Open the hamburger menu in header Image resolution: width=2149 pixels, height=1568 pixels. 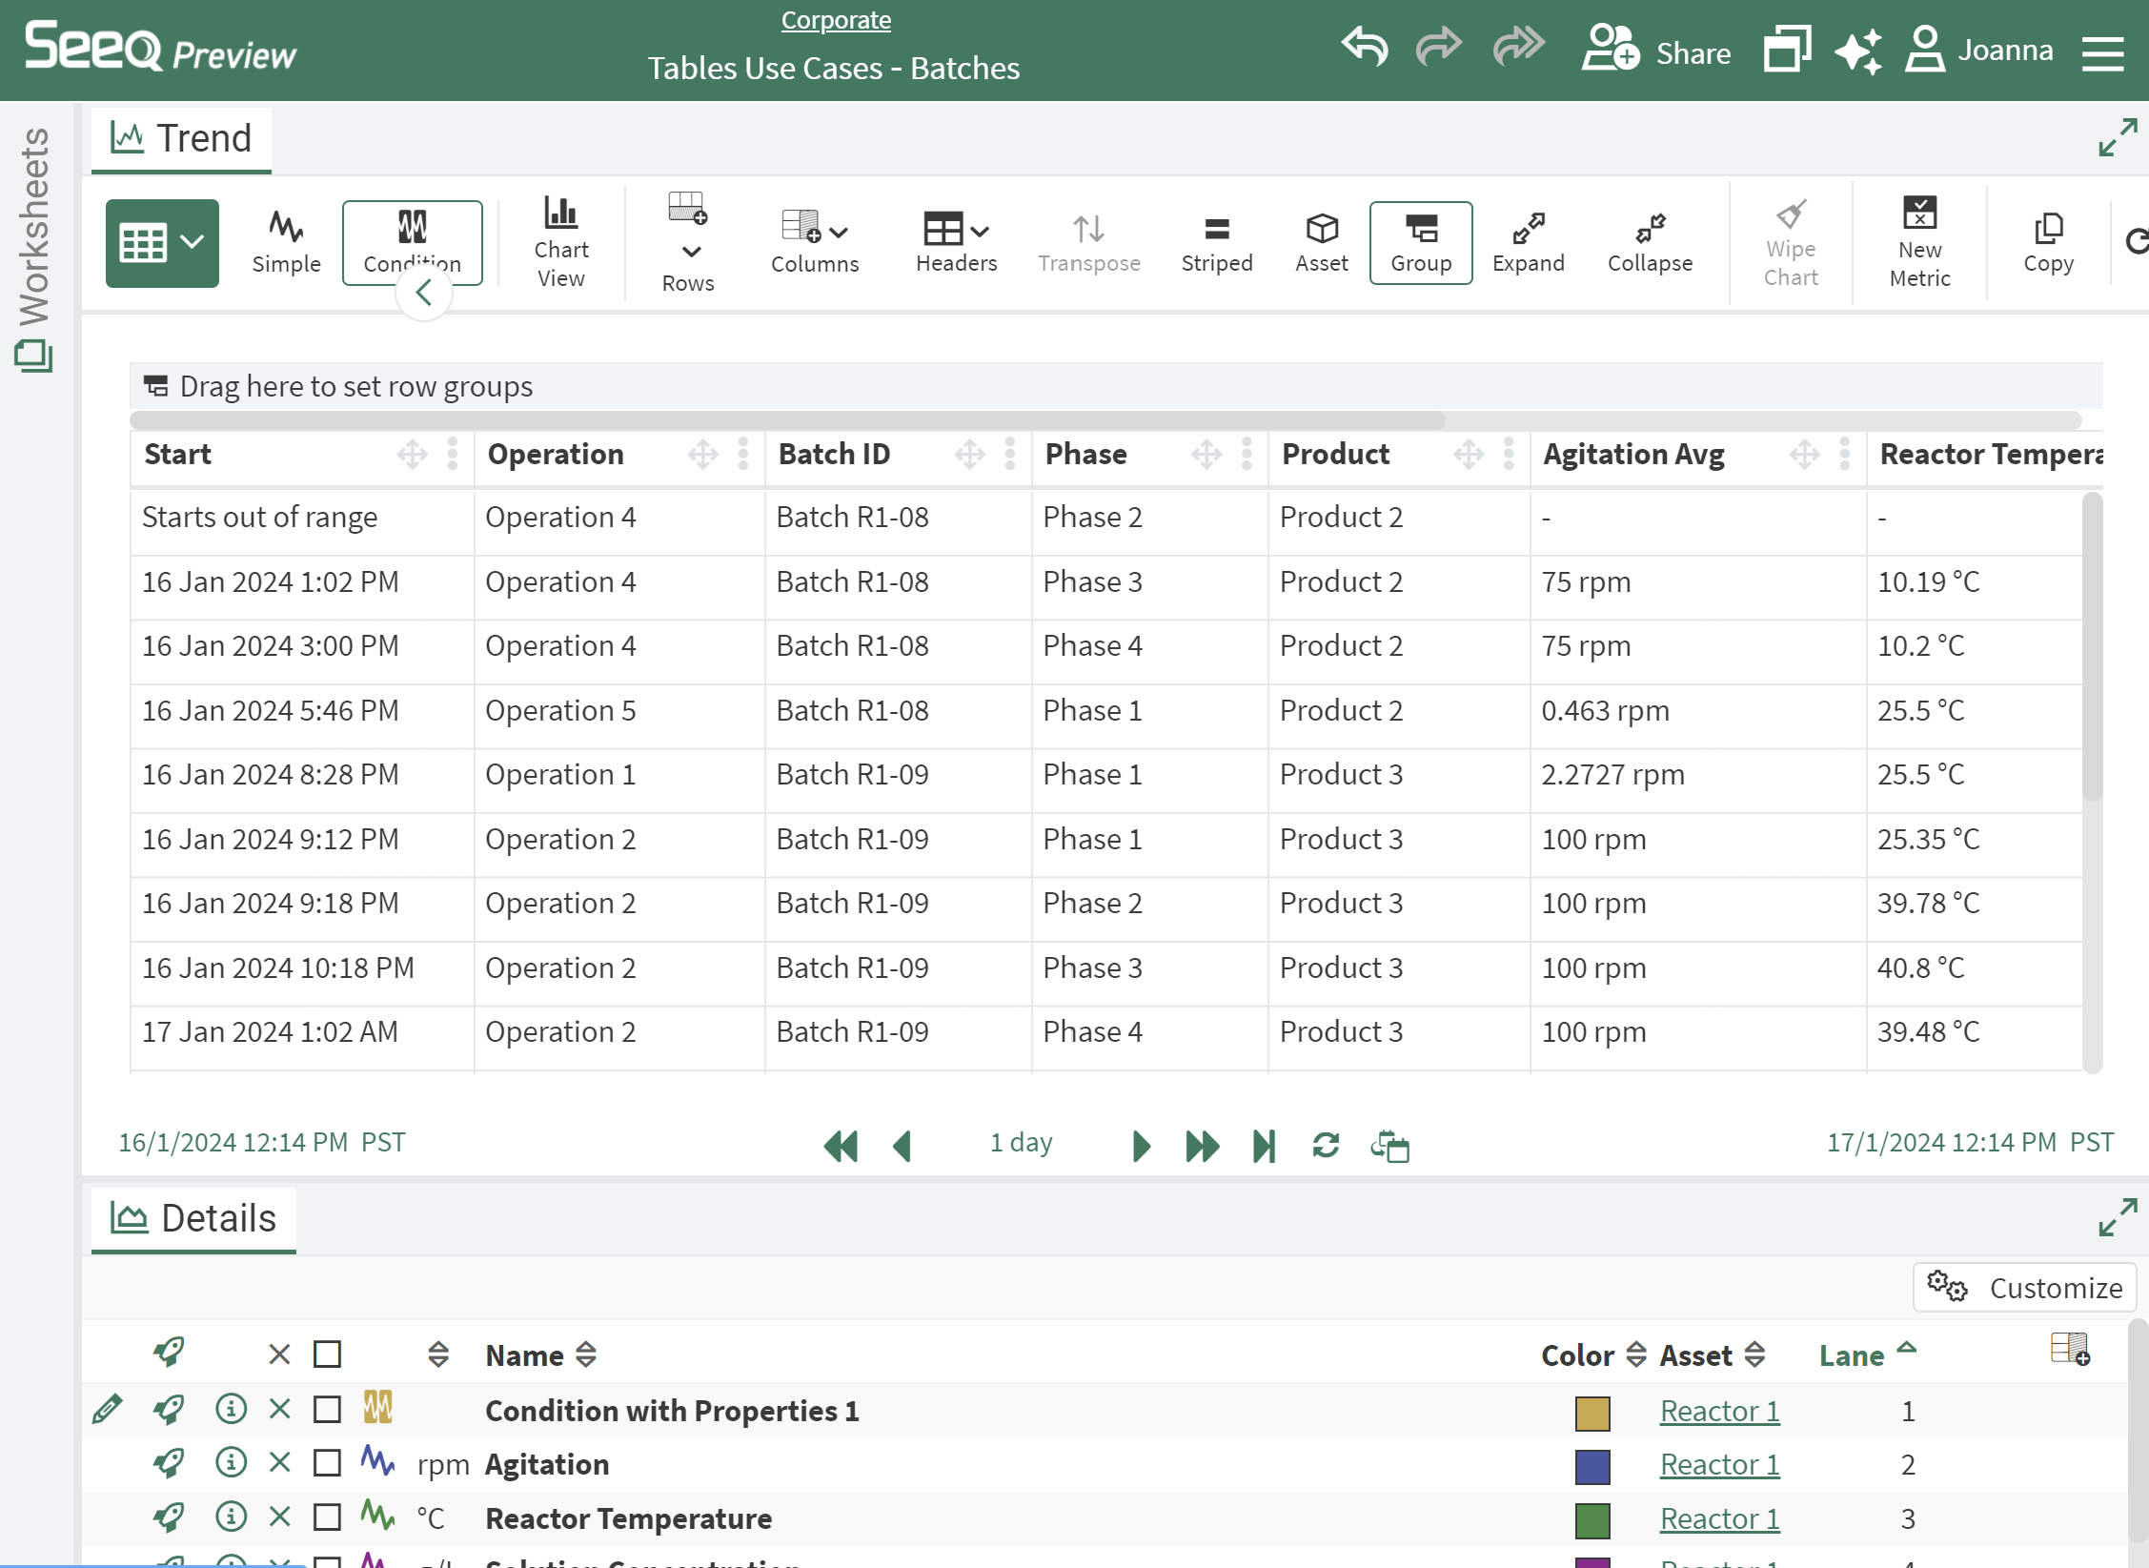click(x=2102, y=53)
